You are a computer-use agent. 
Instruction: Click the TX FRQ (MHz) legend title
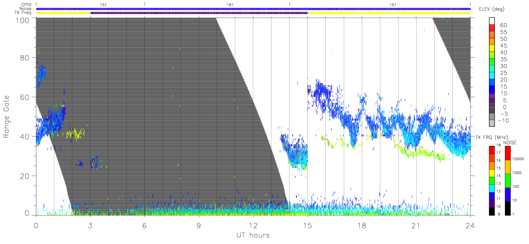tap(492, 137)
